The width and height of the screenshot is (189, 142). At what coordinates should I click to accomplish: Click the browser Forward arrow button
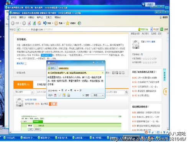point(24,23)
